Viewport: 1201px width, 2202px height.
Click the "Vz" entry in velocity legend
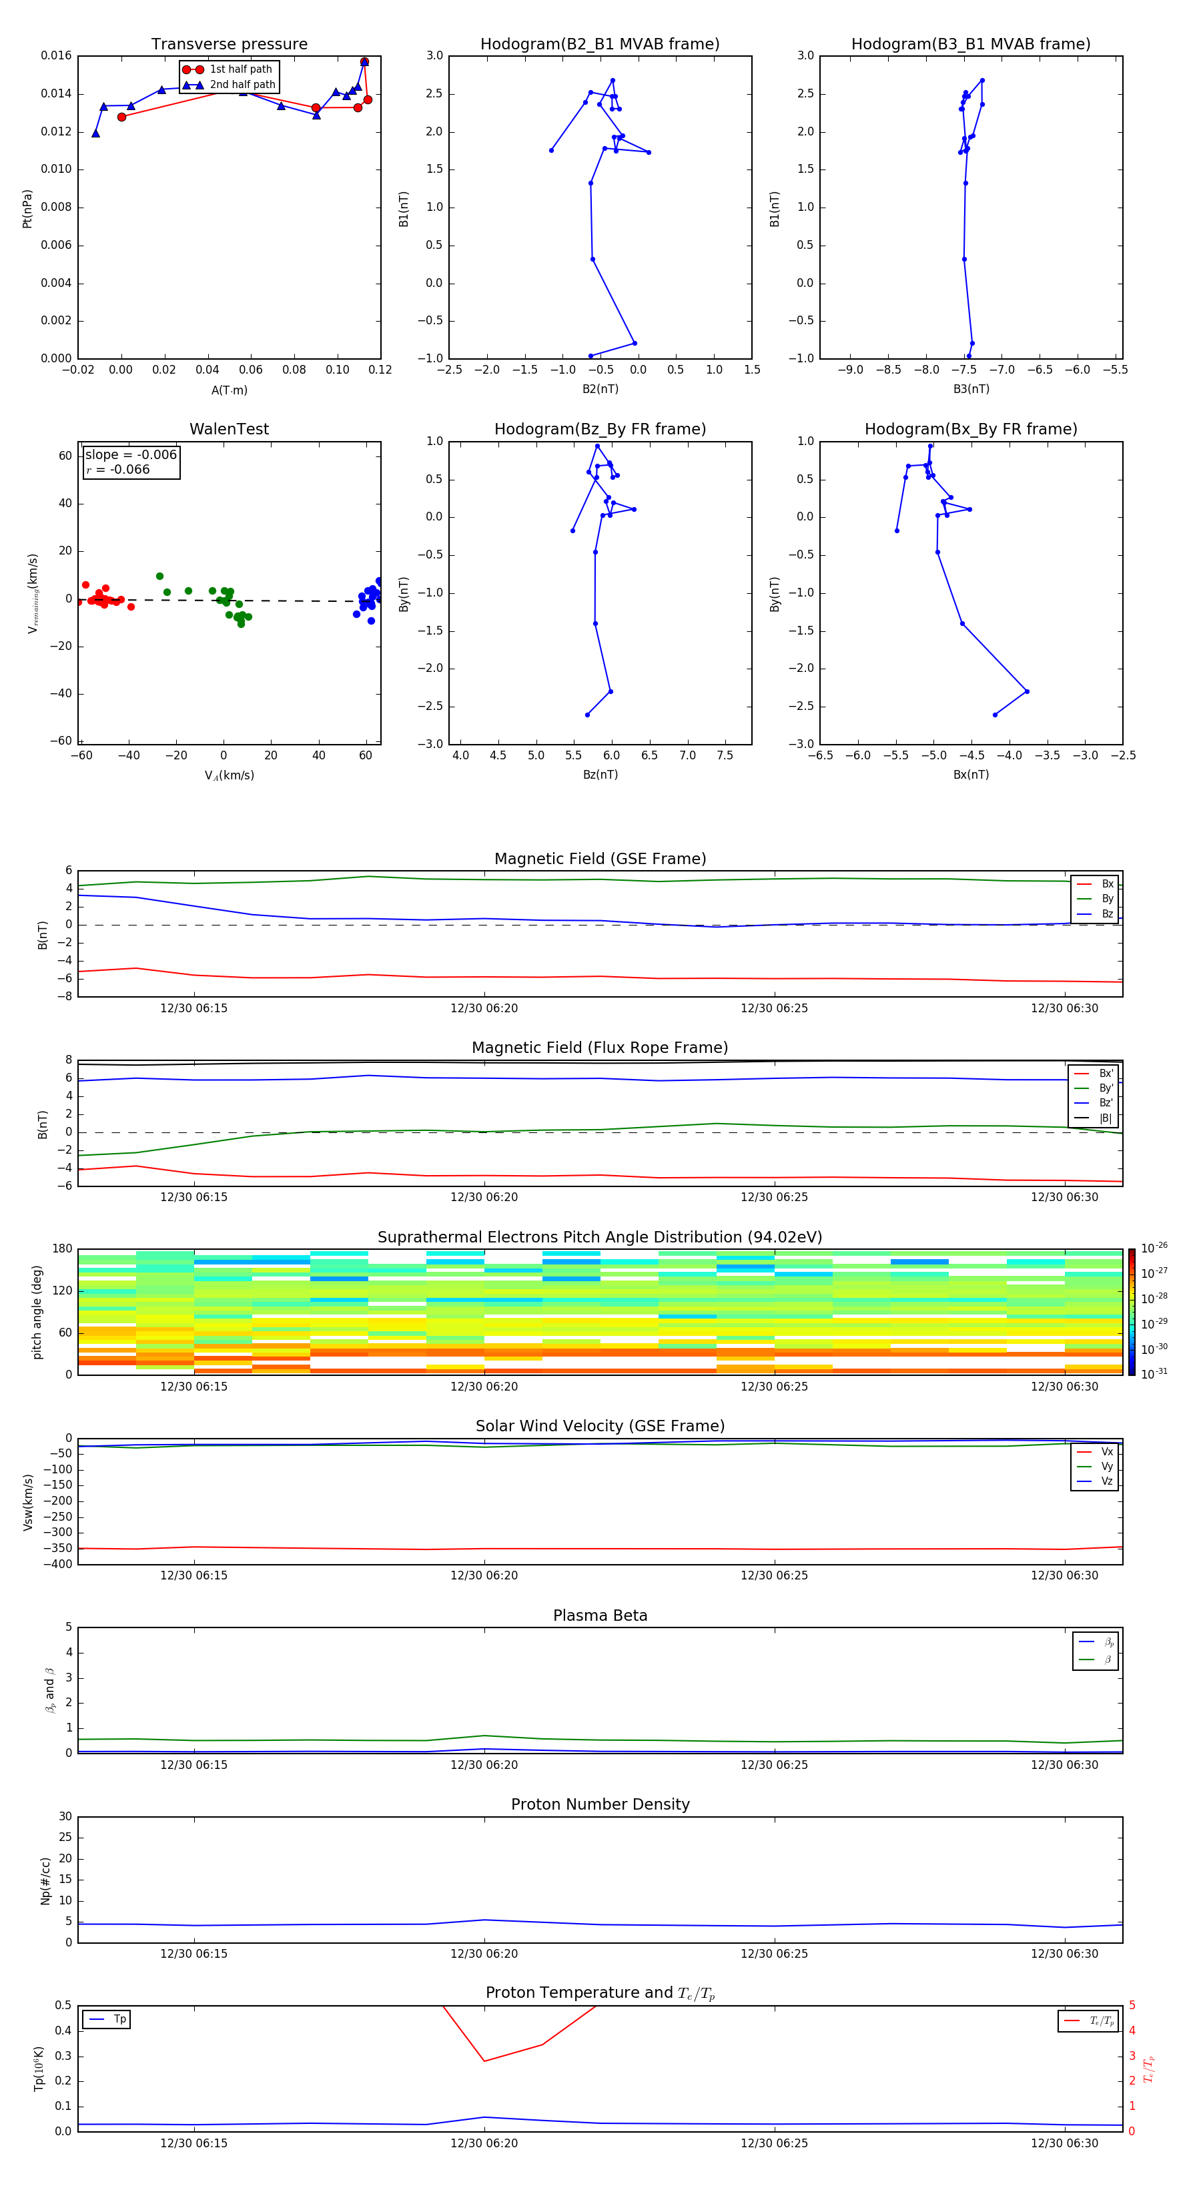click(1096, 1481)
